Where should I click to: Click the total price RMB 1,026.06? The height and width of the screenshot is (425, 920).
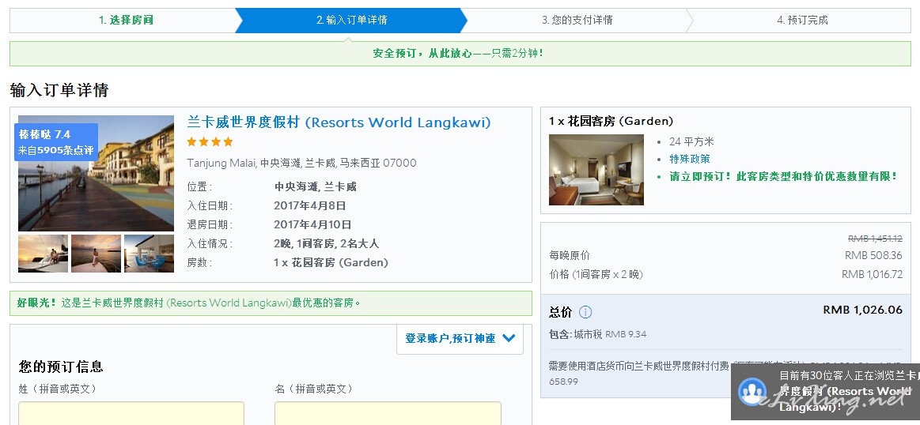coord(862,310)
